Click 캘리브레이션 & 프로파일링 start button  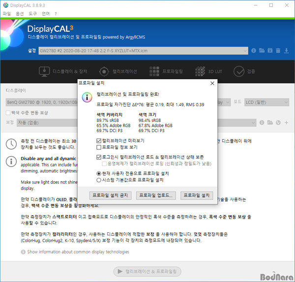pyautogui.click(x=147, y=272)
